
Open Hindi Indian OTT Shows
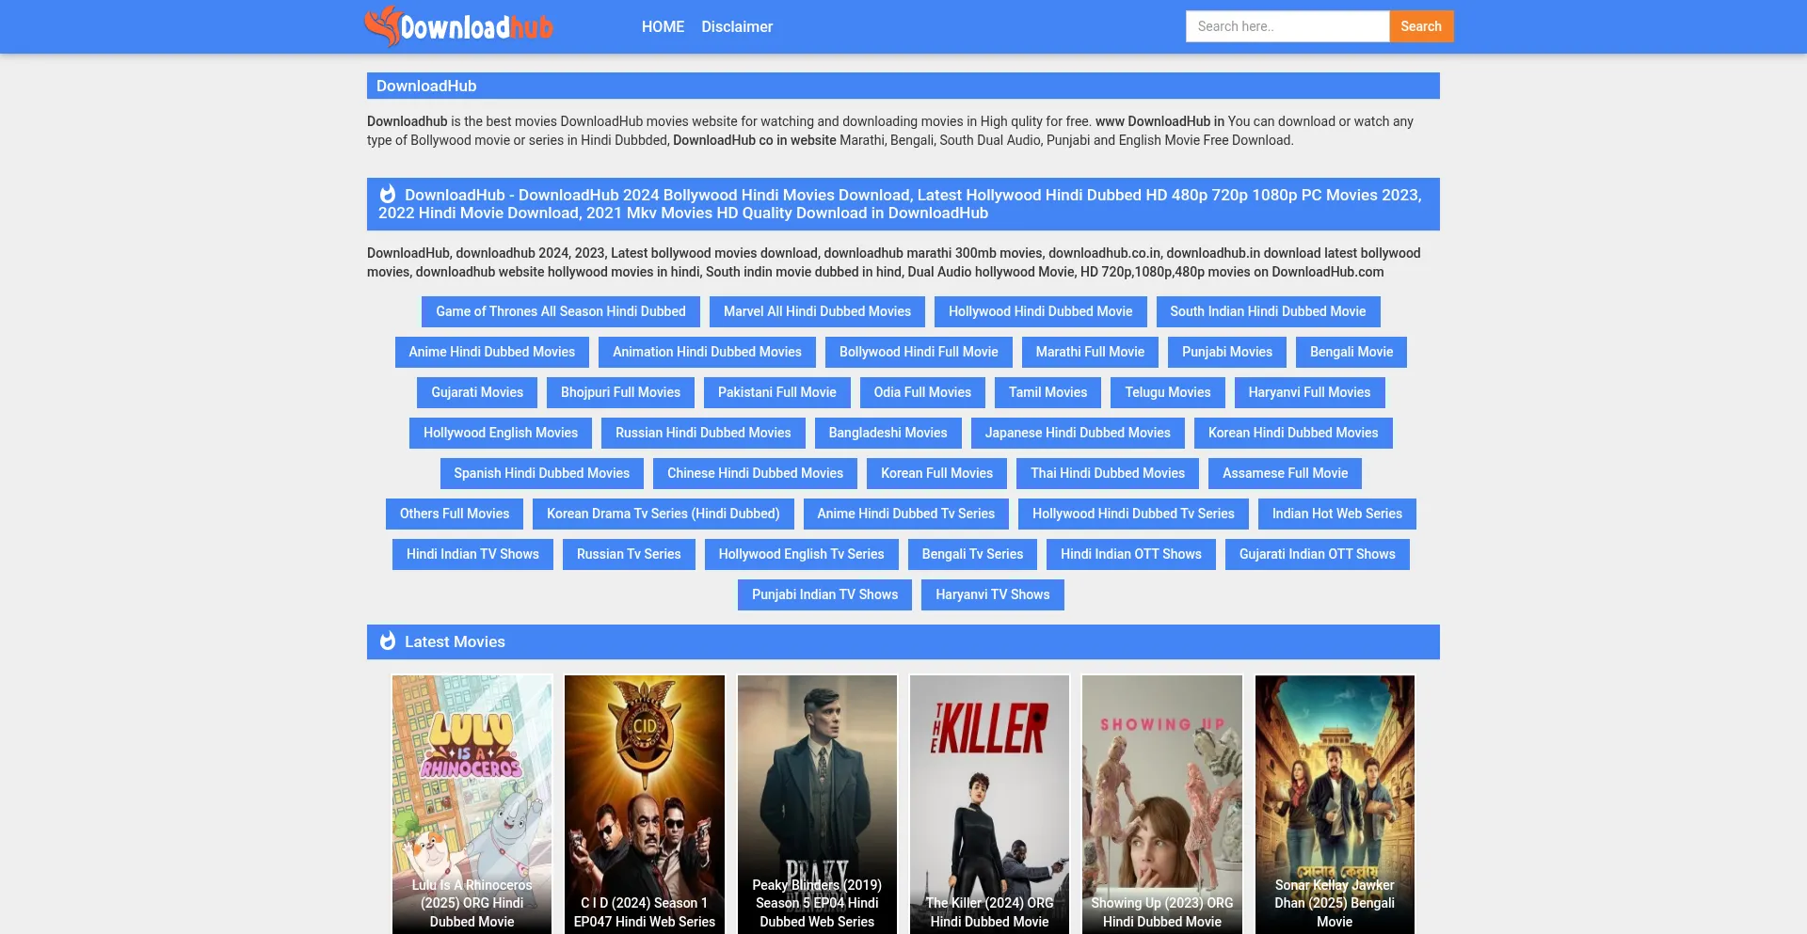[x=1131, y=554]
